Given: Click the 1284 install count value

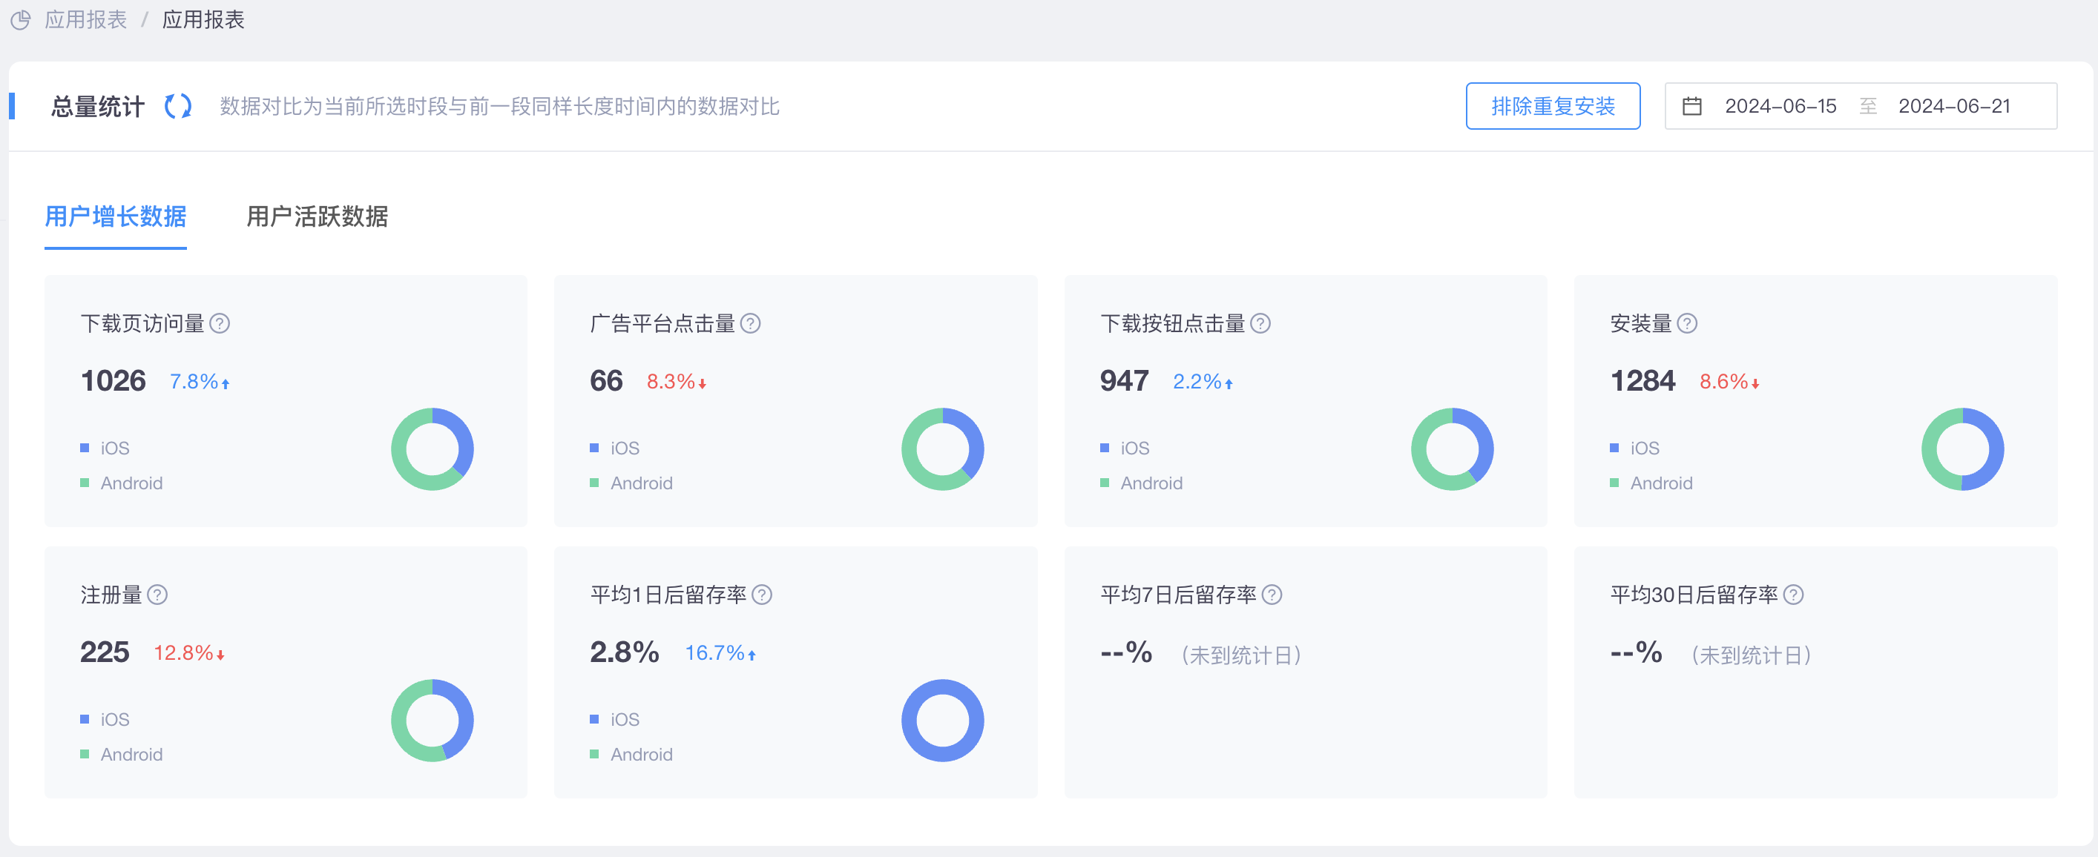Looking at the screenshot, I should click(x=1642, y=380).
